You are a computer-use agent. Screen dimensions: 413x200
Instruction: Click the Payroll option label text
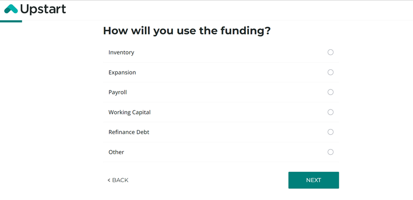118,93
